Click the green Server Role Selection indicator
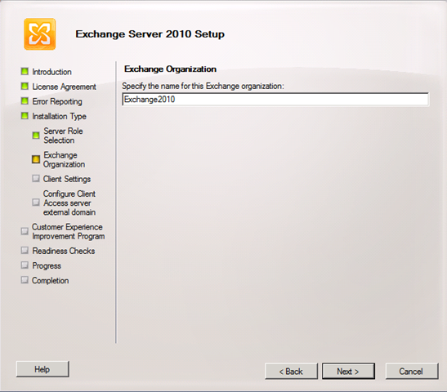 (36, 136)
